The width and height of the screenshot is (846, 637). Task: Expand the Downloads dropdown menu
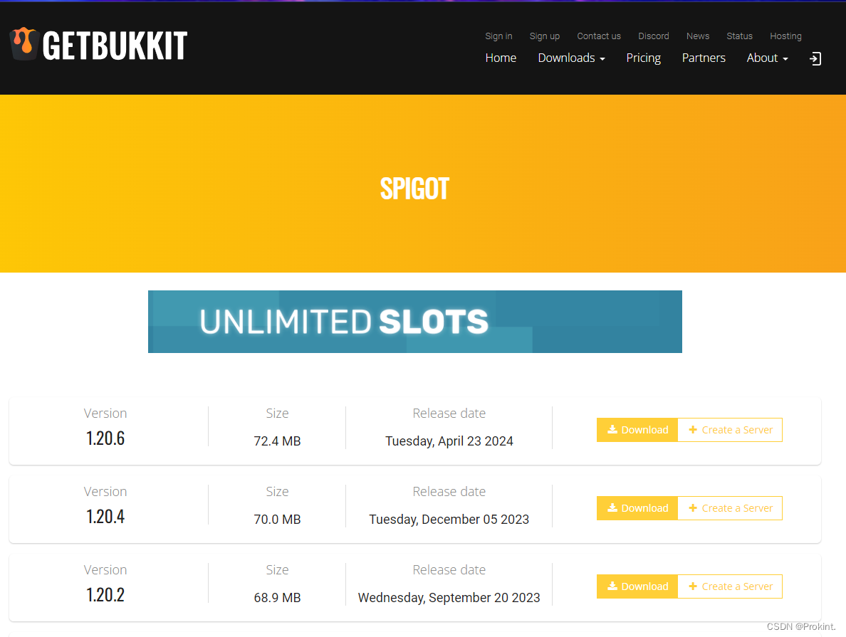pos(571,58)
